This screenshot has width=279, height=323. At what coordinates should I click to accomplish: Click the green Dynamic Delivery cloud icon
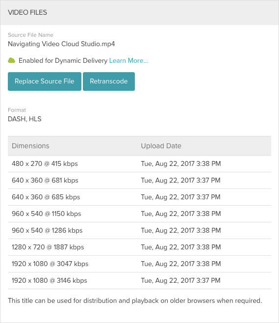click(x=11, y=60)
